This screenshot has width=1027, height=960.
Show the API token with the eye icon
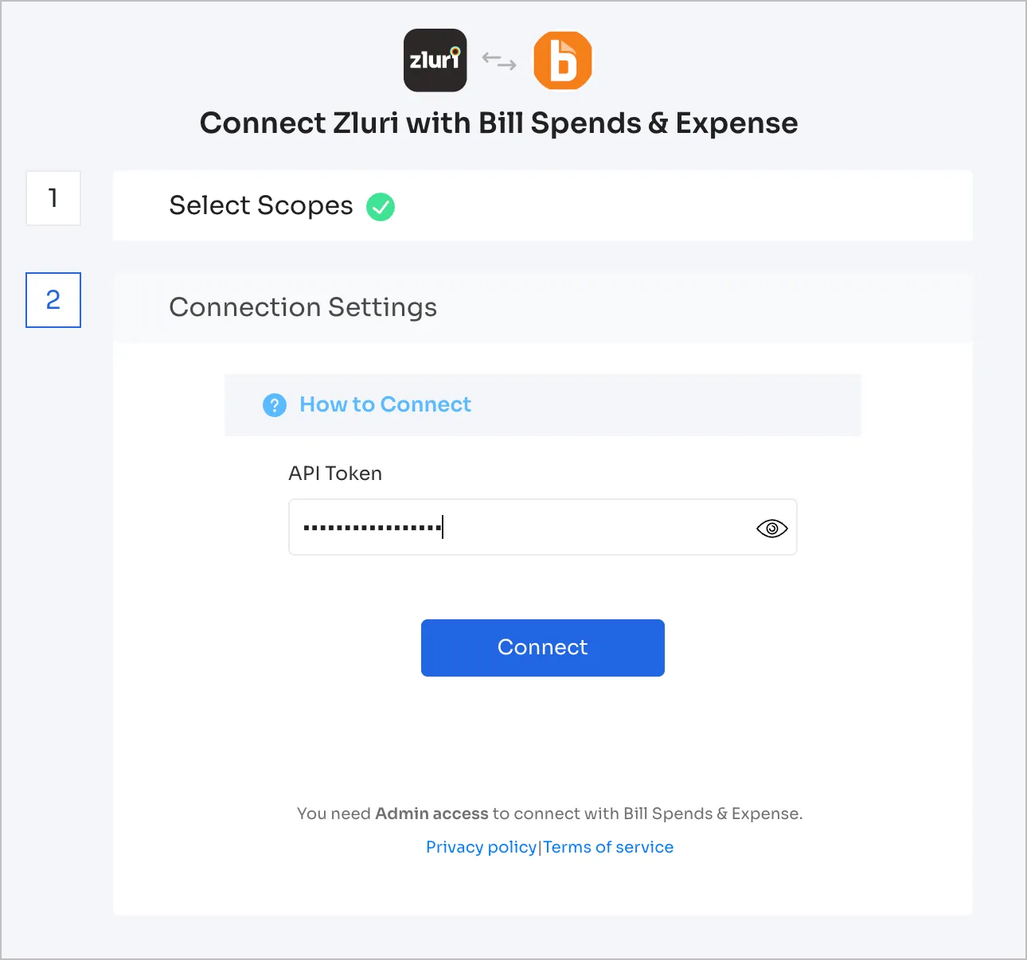(771, 529)
